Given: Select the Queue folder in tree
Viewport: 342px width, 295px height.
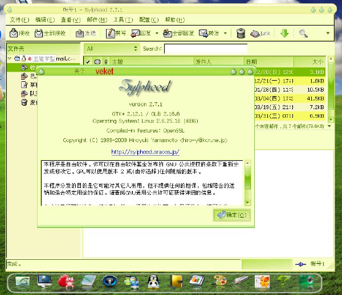Looking at the screenshot, I should 24,94.
